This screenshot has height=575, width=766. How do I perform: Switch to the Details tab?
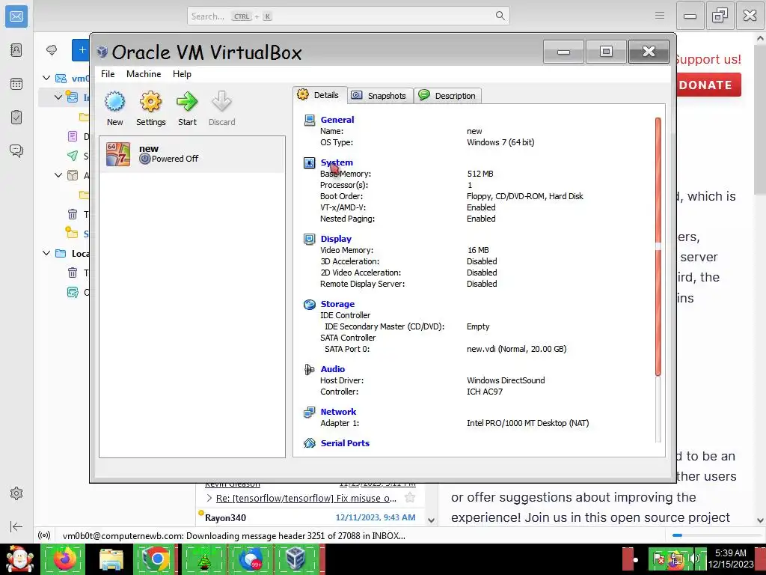coord(319,95)
